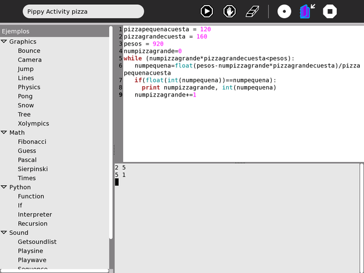Screen dimensions: 364x273
Task: Select the Bounce example
Action: tap(29, 51)
